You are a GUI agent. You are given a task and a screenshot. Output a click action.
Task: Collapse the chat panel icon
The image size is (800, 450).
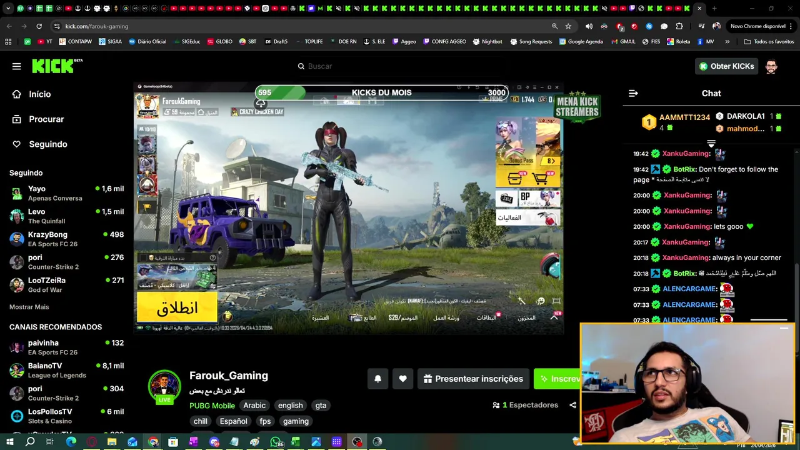[633, 93]
